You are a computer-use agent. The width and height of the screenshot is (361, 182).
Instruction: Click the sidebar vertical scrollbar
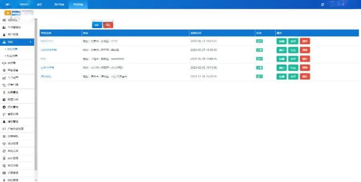click(x=36, y=100)
